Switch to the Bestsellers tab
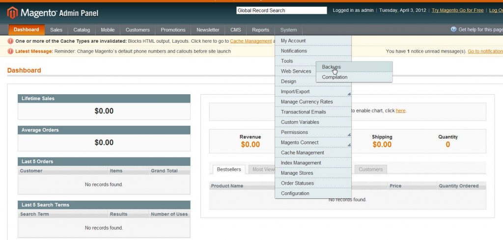 [x=229, y=169]
